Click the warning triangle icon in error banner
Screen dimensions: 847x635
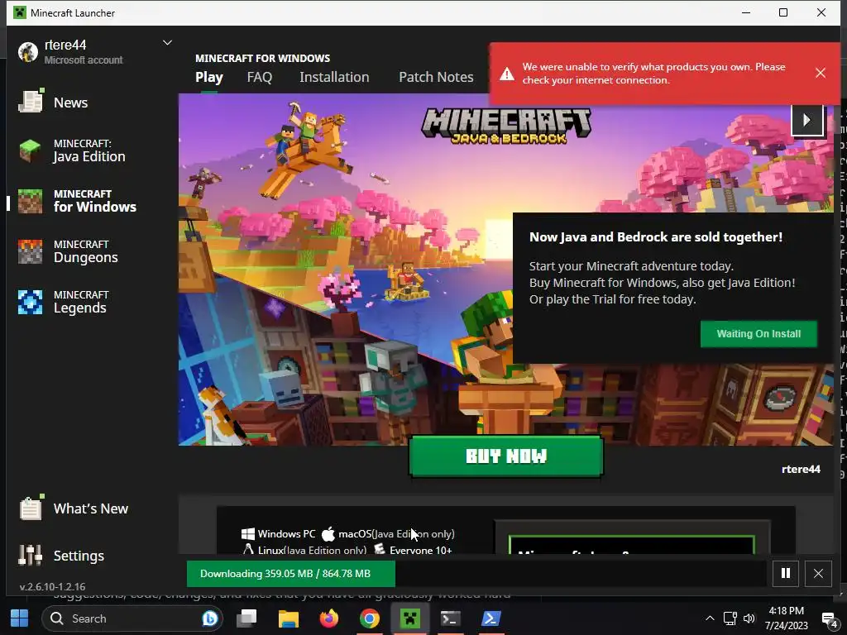(507, 74)
